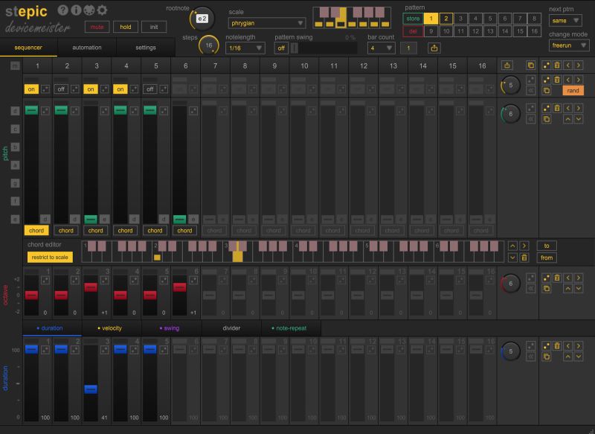Click the orange rand button
This screenshot has width=595, height=434.
click(573, 90)
